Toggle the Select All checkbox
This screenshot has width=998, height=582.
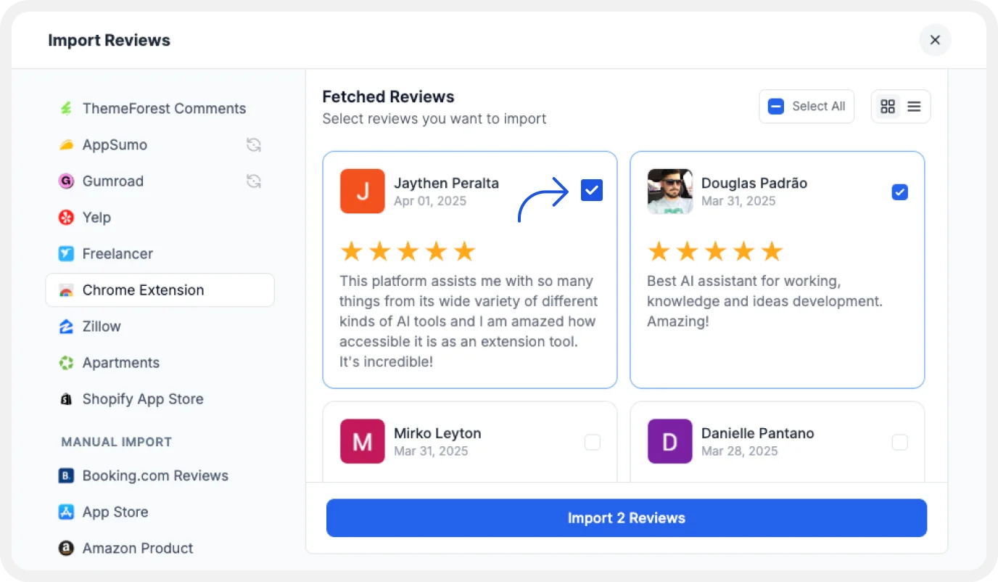tap(776, 107)
